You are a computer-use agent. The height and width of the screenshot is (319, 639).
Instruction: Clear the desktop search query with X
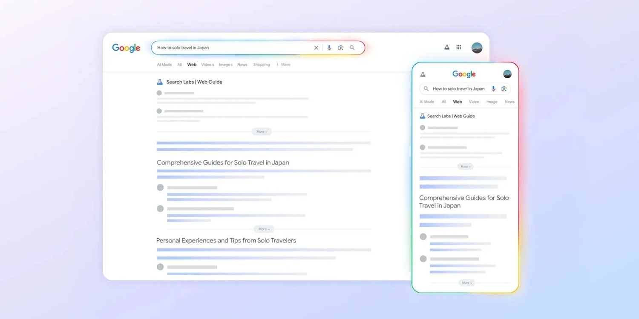click(x=316, y=48)
